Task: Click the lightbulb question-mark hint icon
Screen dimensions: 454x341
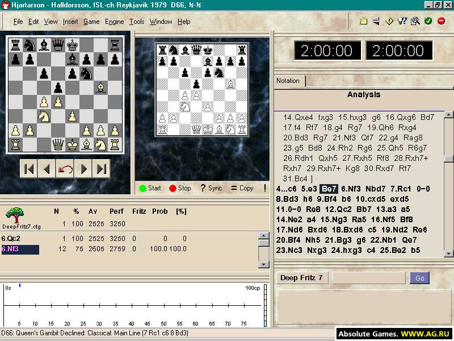Action: (402, 21)
